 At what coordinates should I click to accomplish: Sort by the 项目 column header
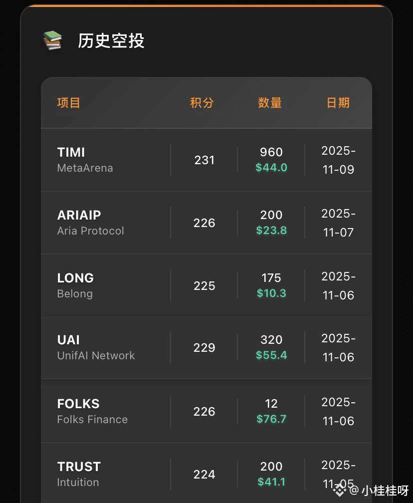[69, 103]
